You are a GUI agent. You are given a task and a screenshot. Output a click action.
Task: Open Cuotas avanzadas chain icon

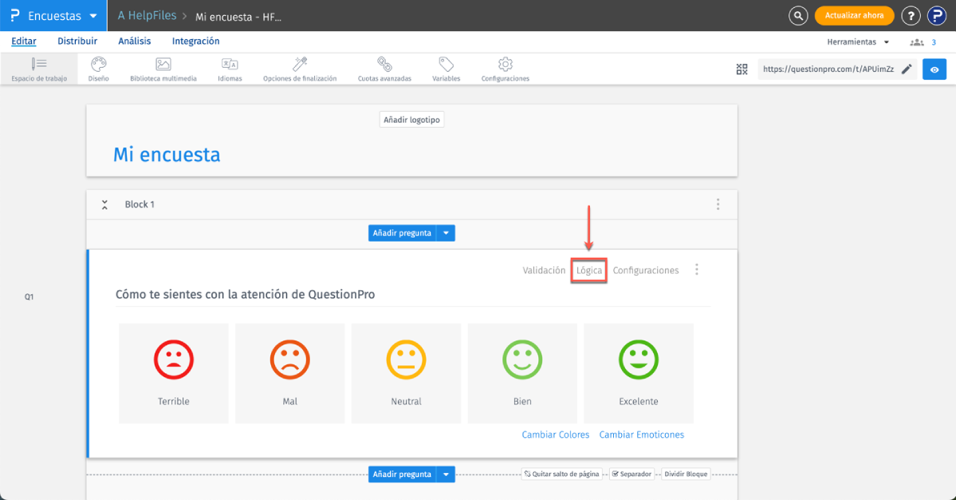[x=384, y=65]
